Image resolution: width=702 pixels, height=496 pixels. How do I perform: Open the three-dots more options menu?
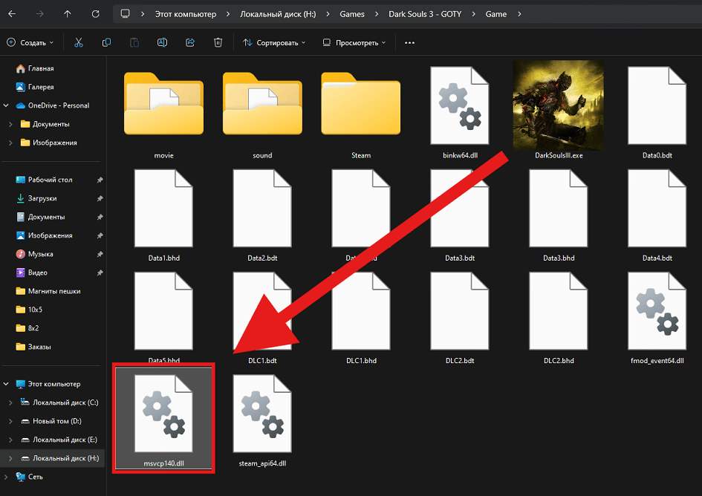pos(409,43)
